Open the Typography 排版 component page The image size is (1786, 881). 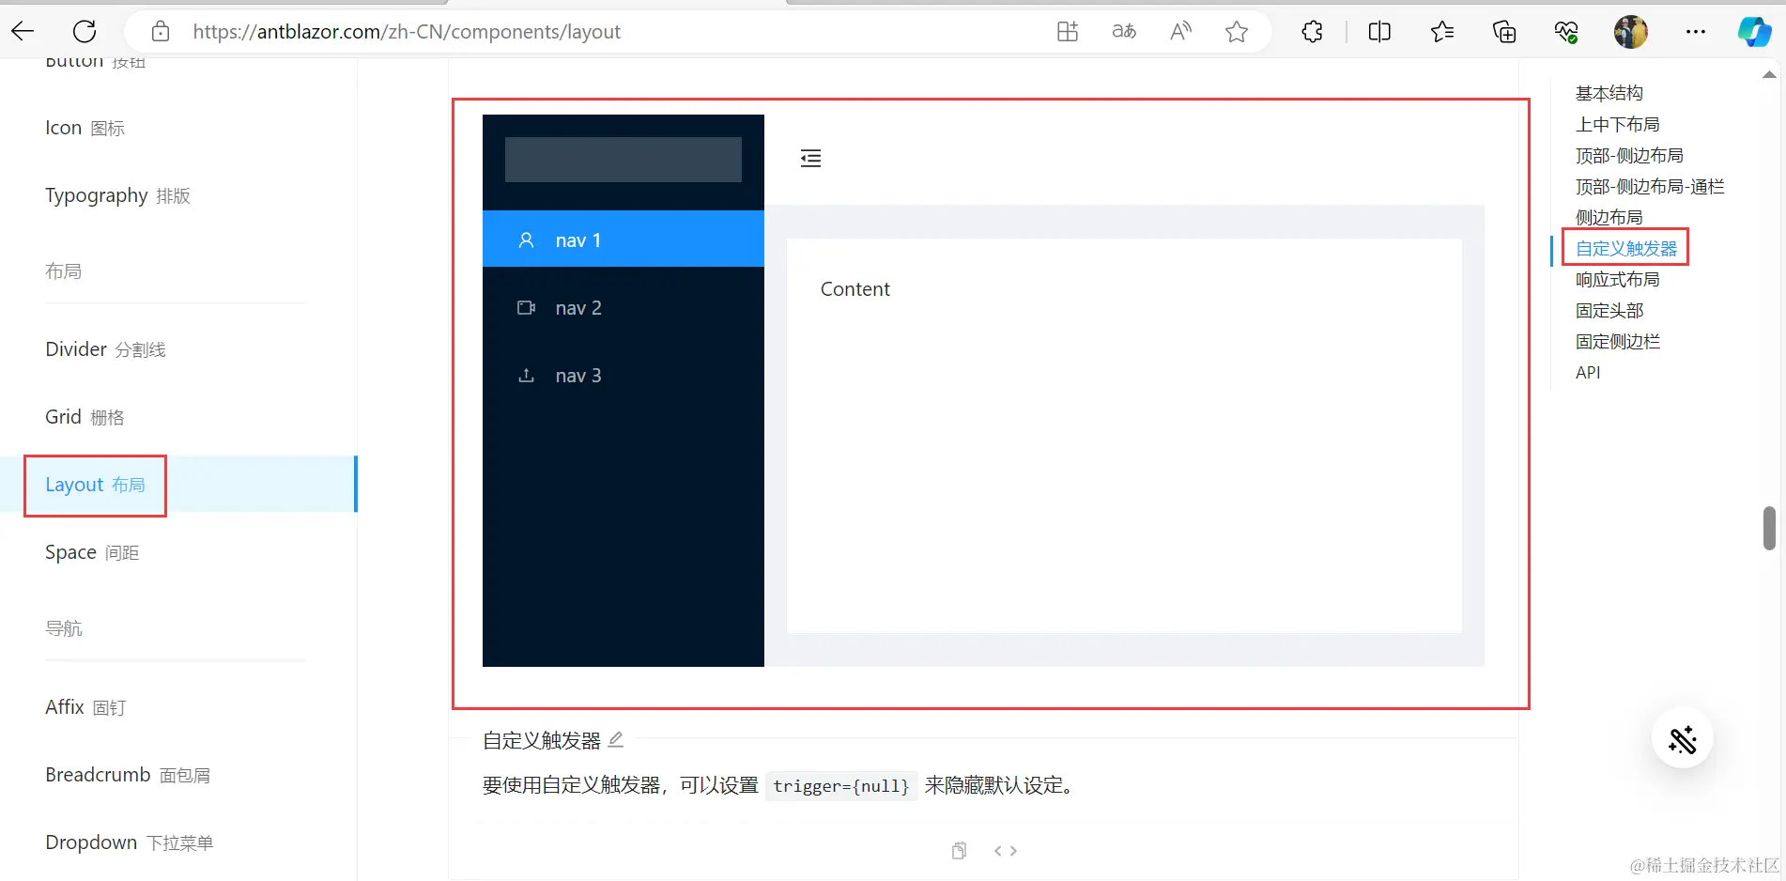(117, 195)
